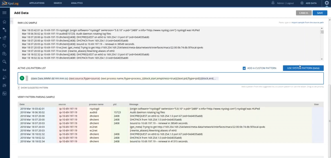Click import sample from the source path link

(x=307, y=22)
